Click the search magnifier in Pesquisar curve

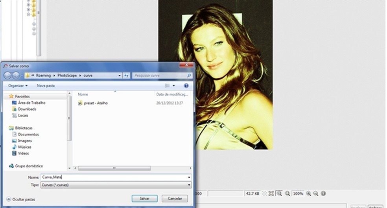pos(189,75)
